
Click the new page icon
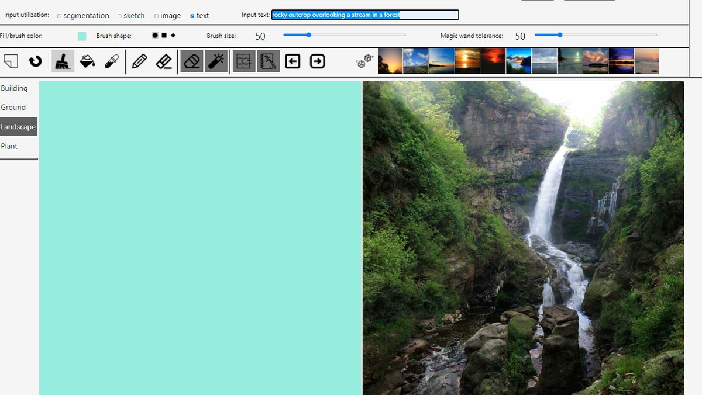pyautogui.click(x=11, y=61)
